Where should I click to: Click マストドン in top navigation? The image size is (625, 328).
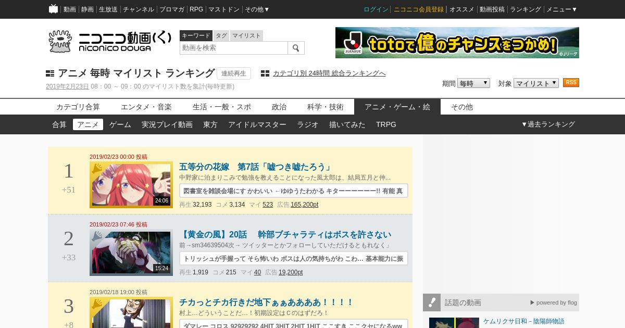pos(224,9)
